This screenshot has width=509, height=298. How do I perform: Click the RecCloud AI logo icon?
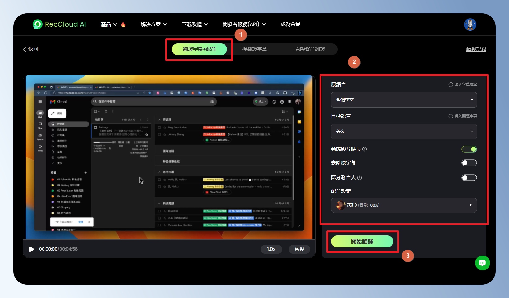tap(38, 24)
